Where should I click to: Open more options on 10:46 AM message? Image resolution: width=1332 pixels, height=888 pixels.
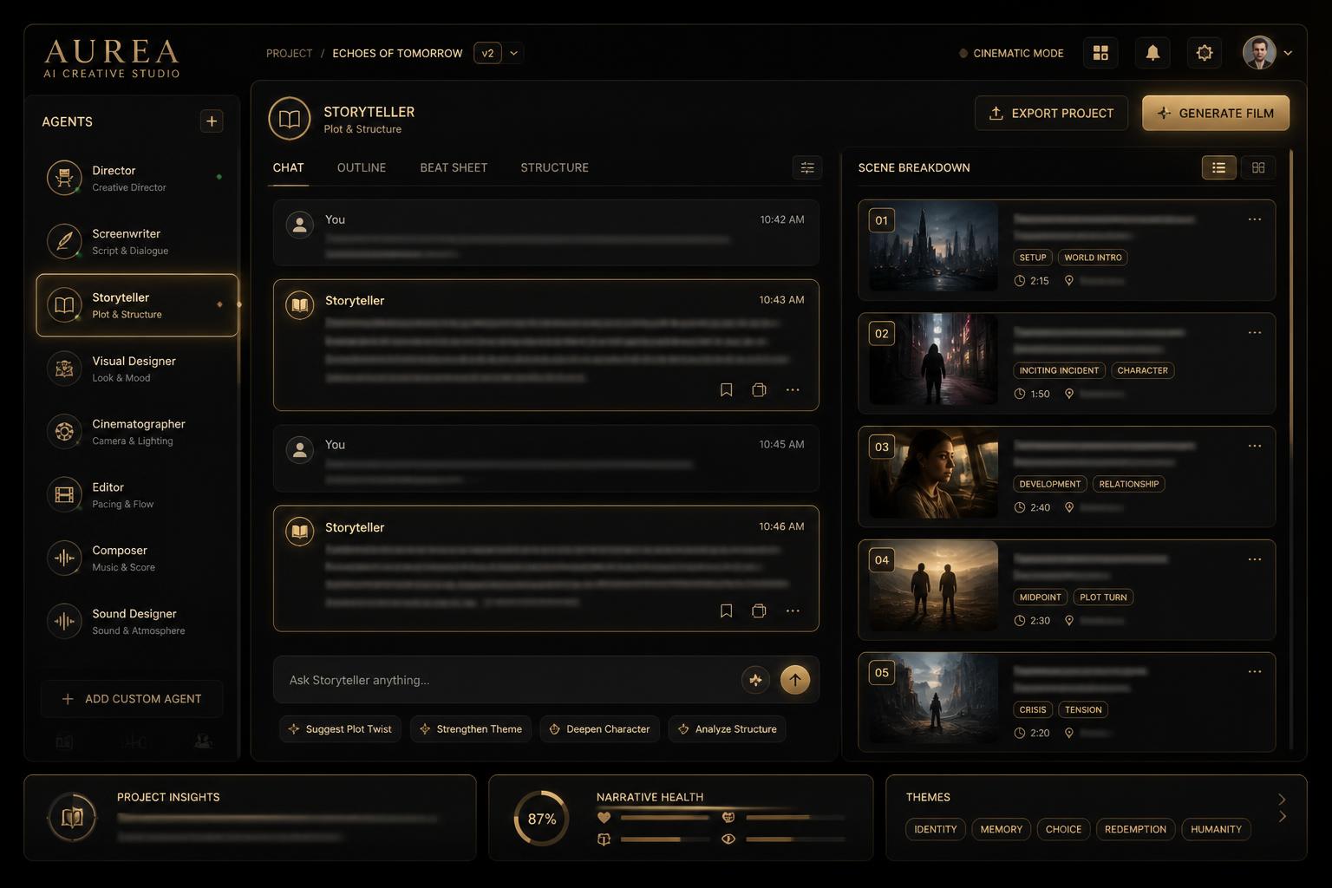(x=793, y=610)
